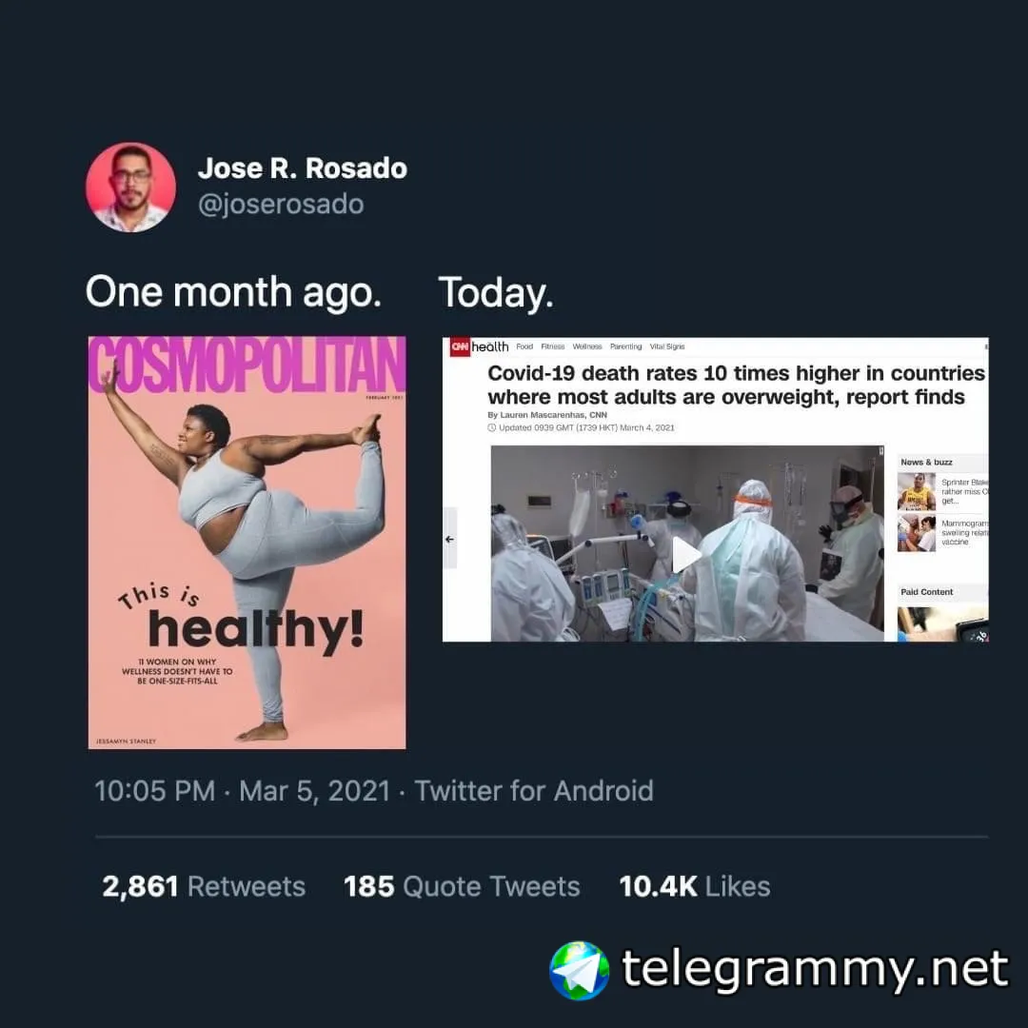
Task: Click the Covid-19 death rates headline
Action: (x=736, y=385)
